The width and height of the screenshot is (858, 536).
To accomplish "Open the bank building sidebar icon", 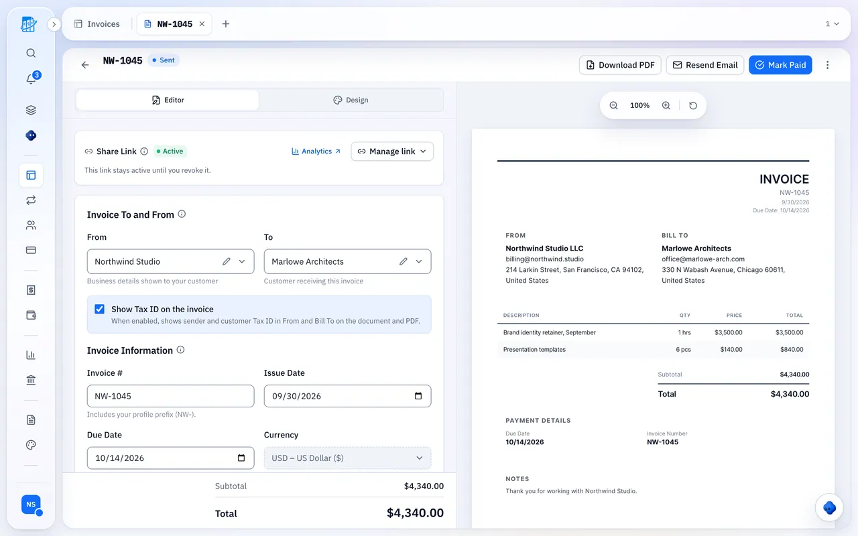I will (31, 380).
